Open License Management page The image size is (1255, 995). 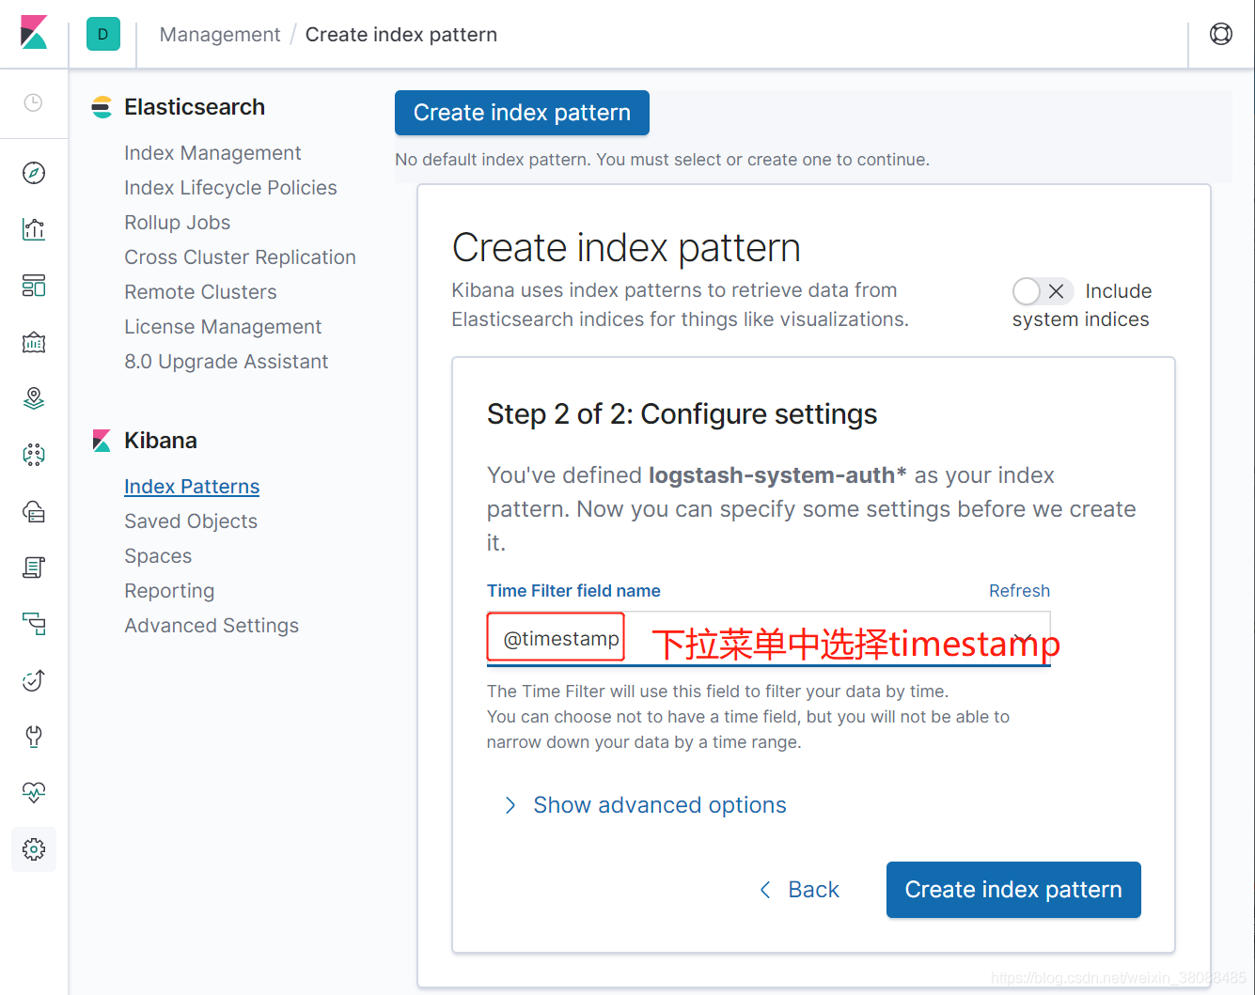223,327
